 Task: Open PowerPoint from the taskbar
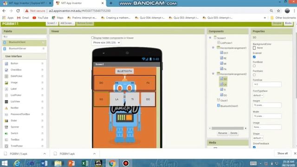71,163
